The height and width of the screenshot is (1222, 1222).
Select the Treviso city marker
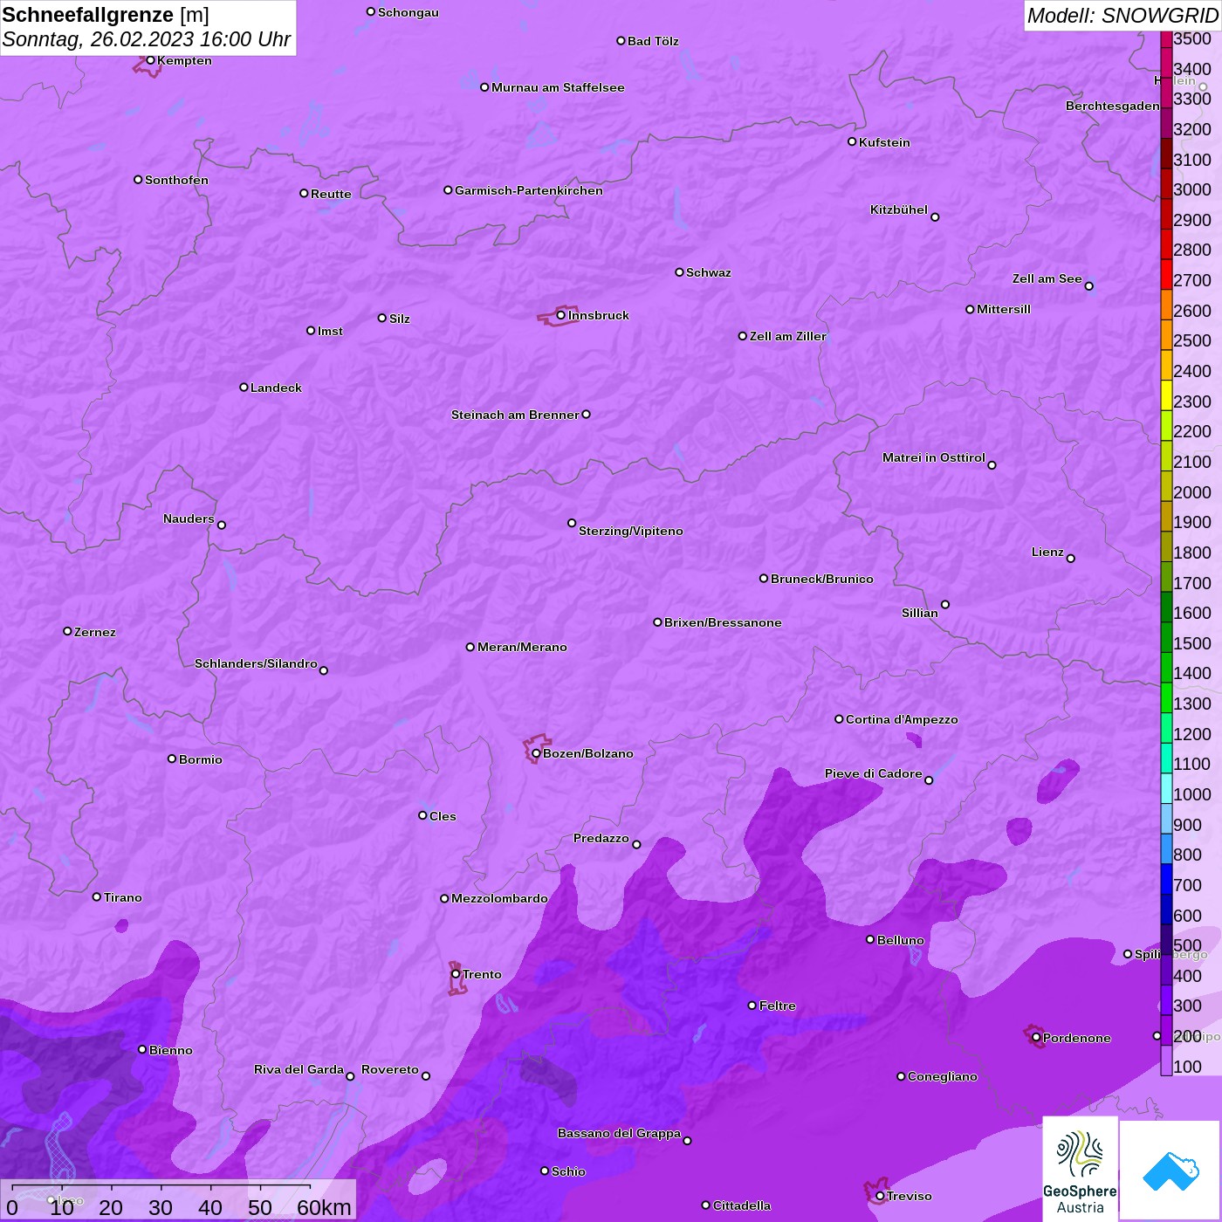[880, 1196]
